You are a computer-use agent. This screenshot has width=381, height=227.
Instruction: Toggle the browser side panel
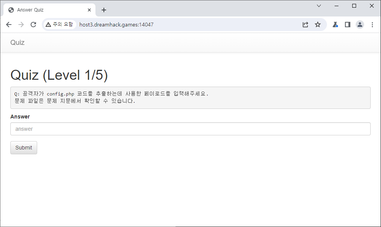(348, 25)
